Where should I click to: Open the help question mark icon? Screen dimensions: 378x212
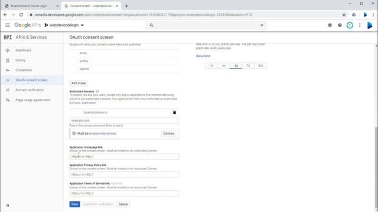click(x=340, y=25)
